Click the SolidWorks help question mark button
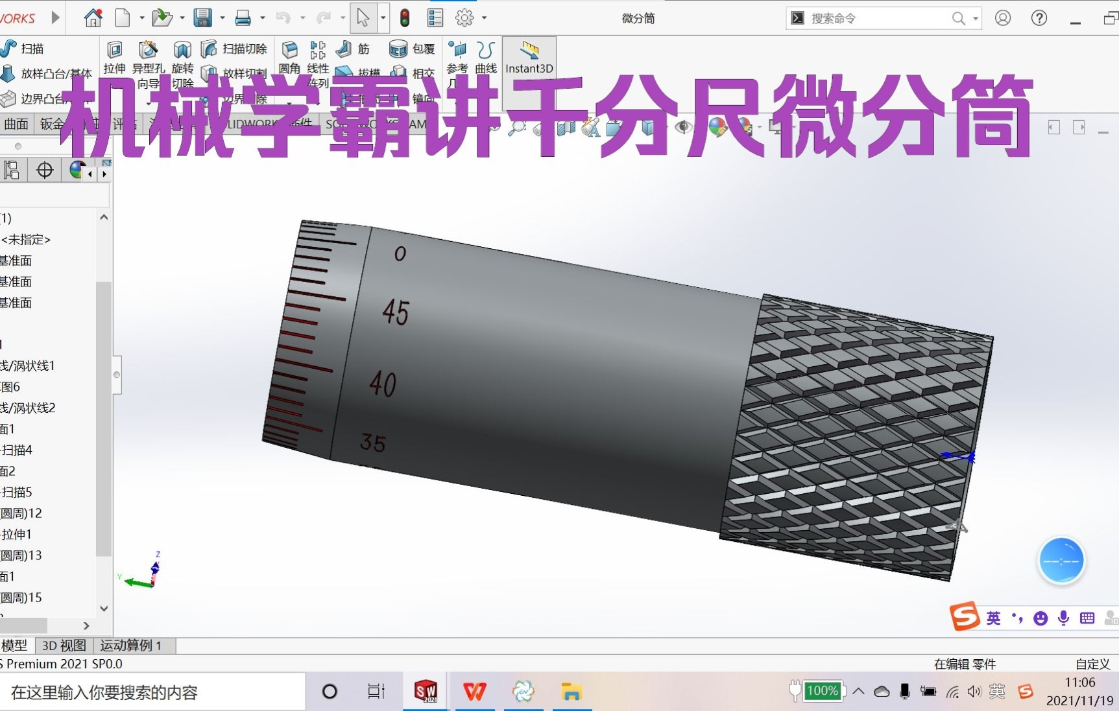1119x711 pixels. [x=1039, y=17]
